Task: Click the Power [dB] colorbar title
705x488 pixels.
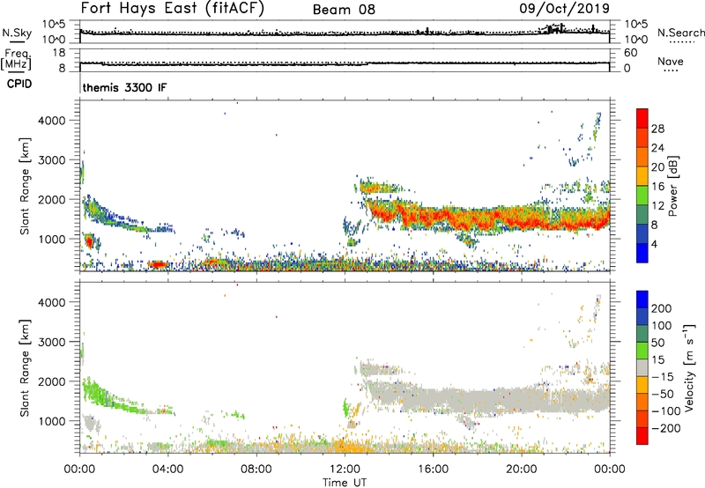Action: tap(672, 186)
